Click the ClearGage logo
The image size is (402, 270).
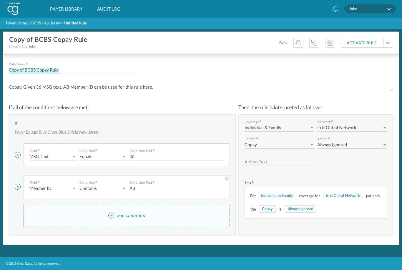[12, 9]
